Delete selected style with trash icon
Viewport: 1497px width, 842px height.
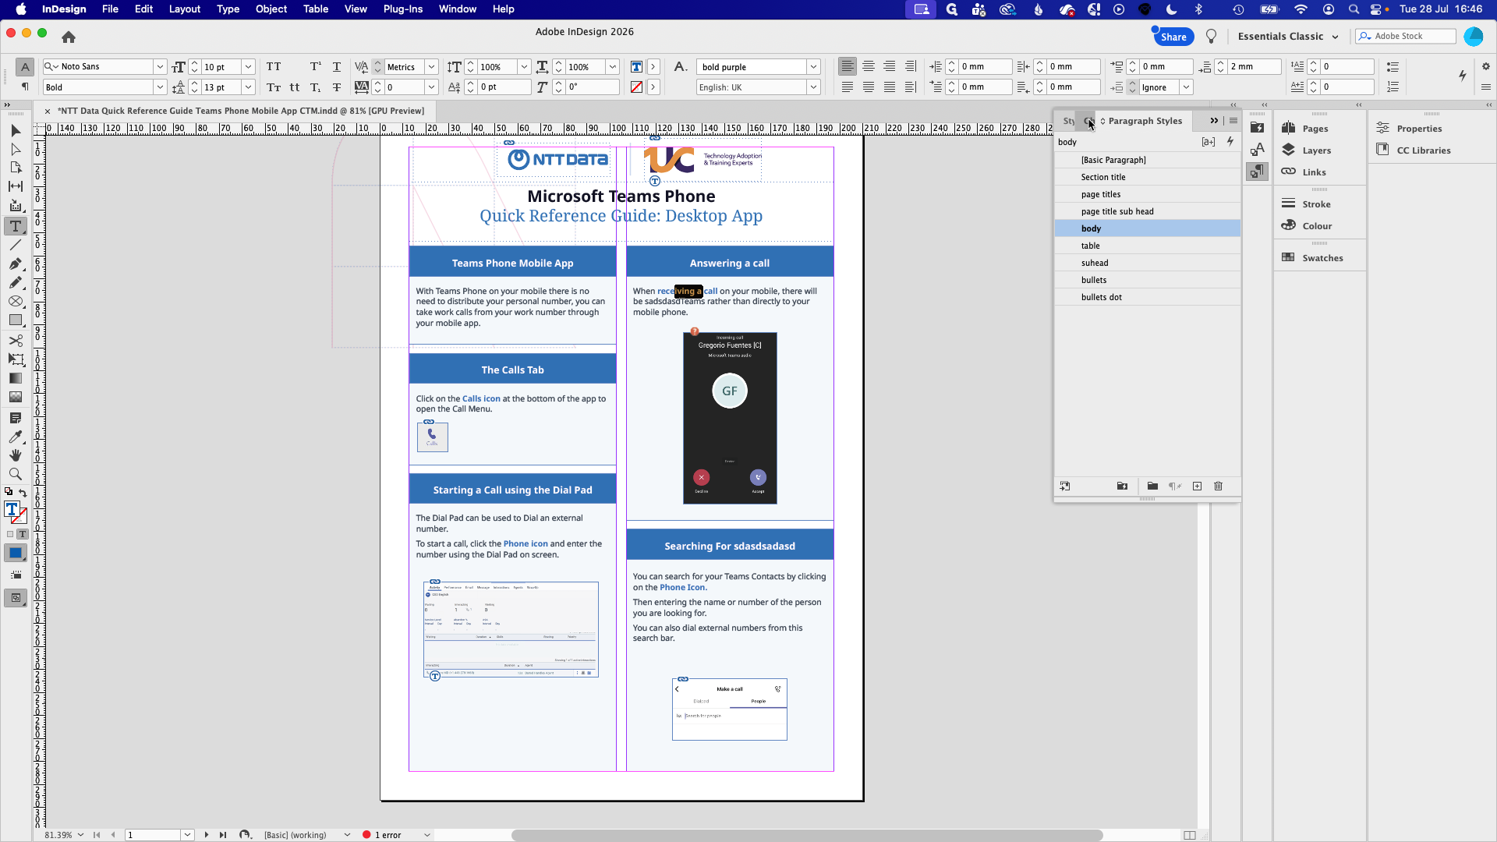1219,486
